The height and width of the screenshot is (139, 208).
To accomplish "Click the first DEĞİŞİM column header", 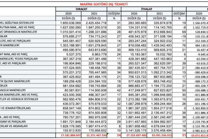I will click(114, 14).
